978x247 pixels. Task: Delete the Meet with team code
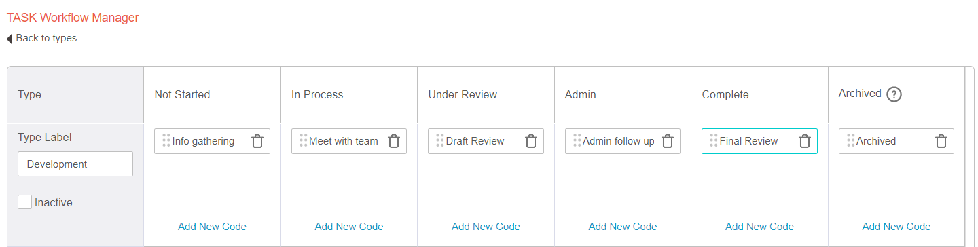(x=394, y=141)
